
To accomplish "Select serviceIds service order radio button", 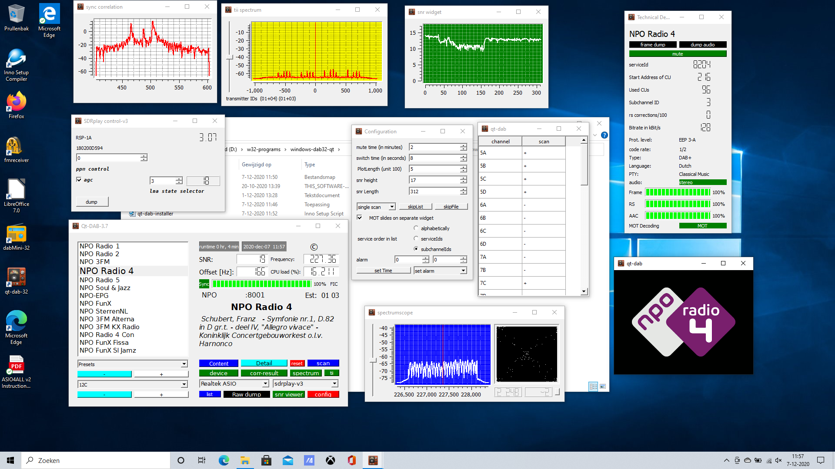I will pyautogui.click(x=416, y=238).
